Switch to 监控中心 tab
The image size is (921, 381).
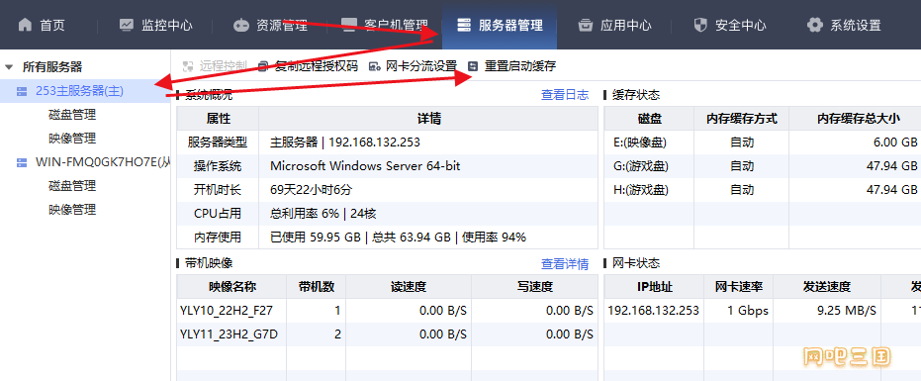pyautogui.click(x=155, y=25)
